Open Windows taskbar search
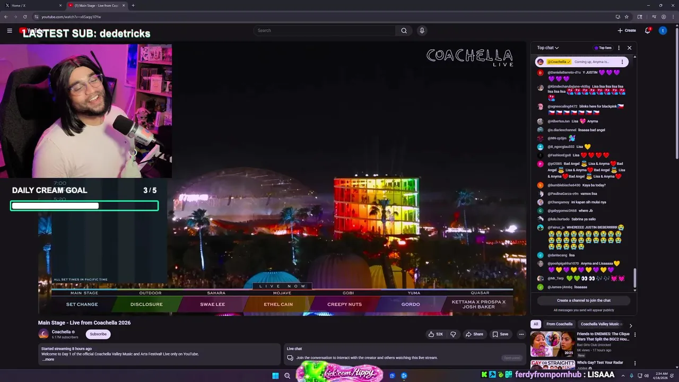This screenshot has height=382, width=679. tap(287, 376)
